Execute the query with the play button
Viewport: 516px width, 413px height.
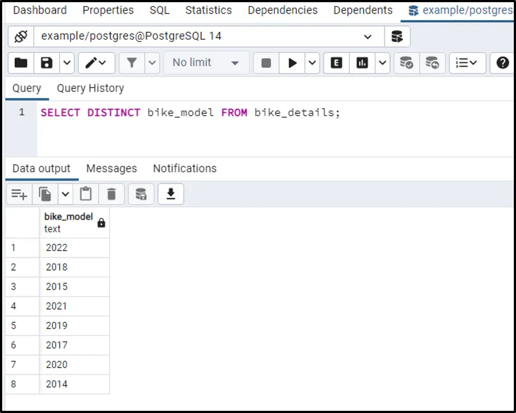click(x=293, y=63)
